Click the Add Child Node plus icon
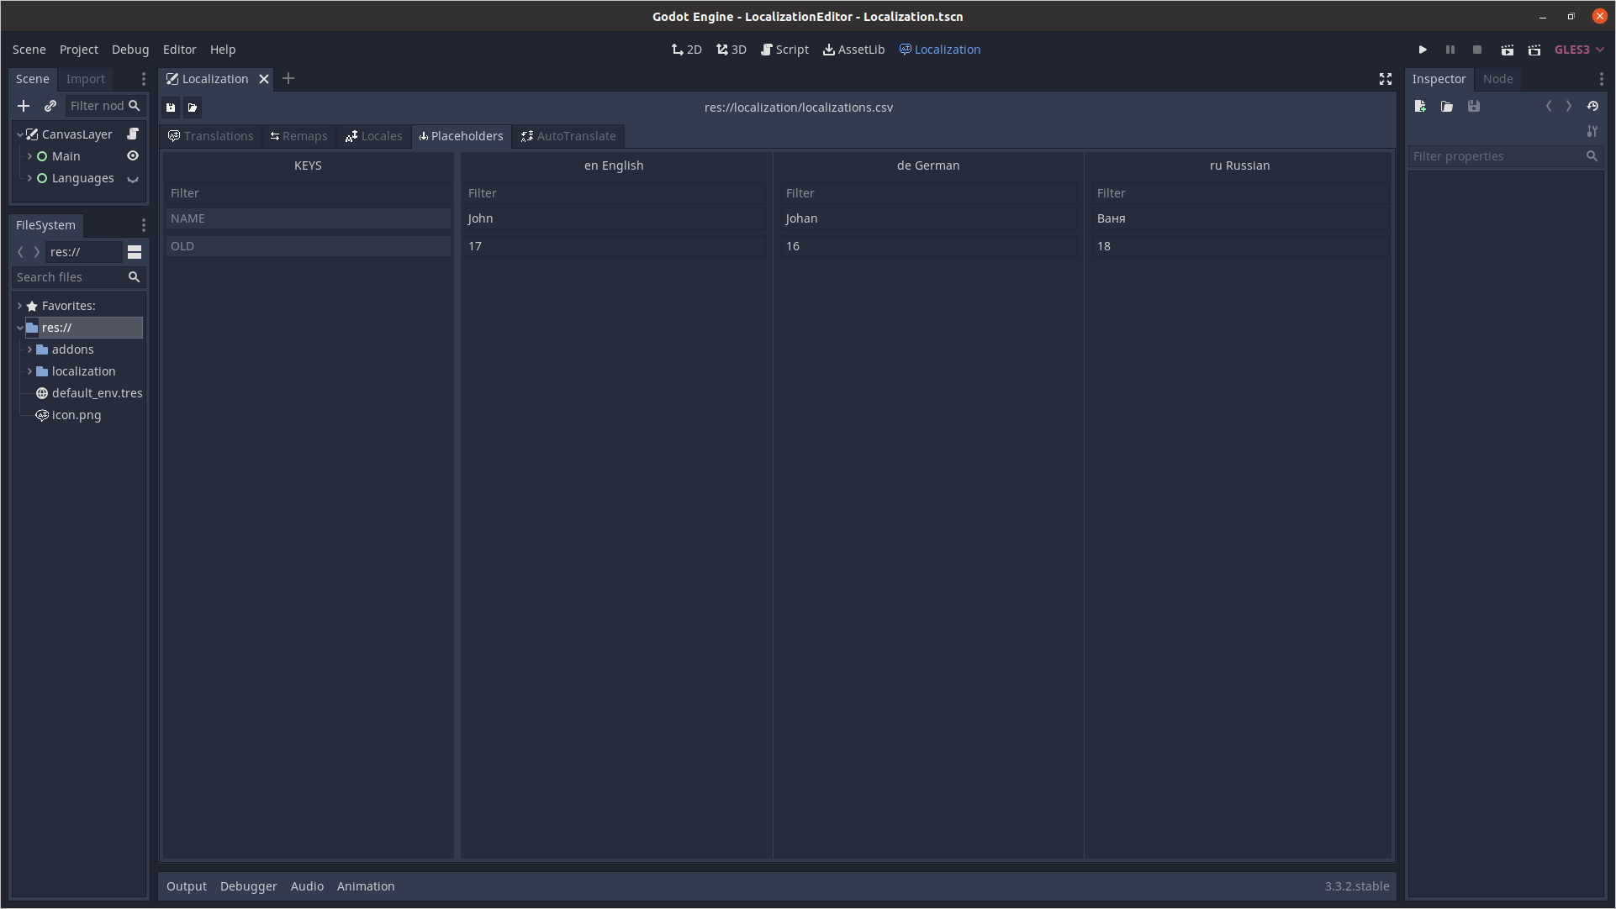 click(x=24, y=106)
